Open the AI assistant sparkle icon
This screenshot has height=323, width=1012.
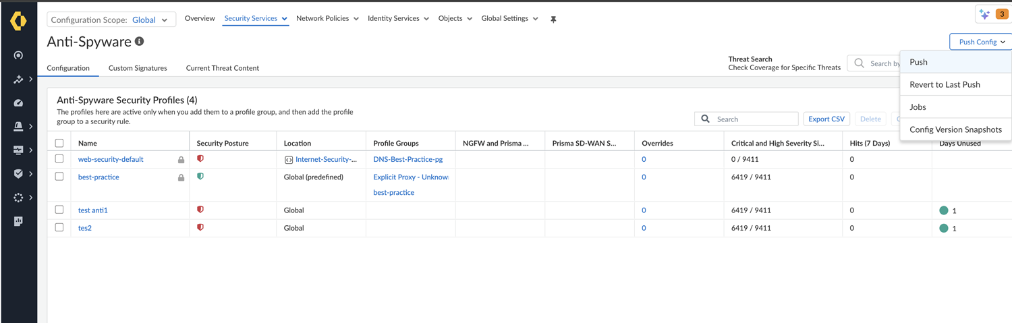click(x=984, y=14)
